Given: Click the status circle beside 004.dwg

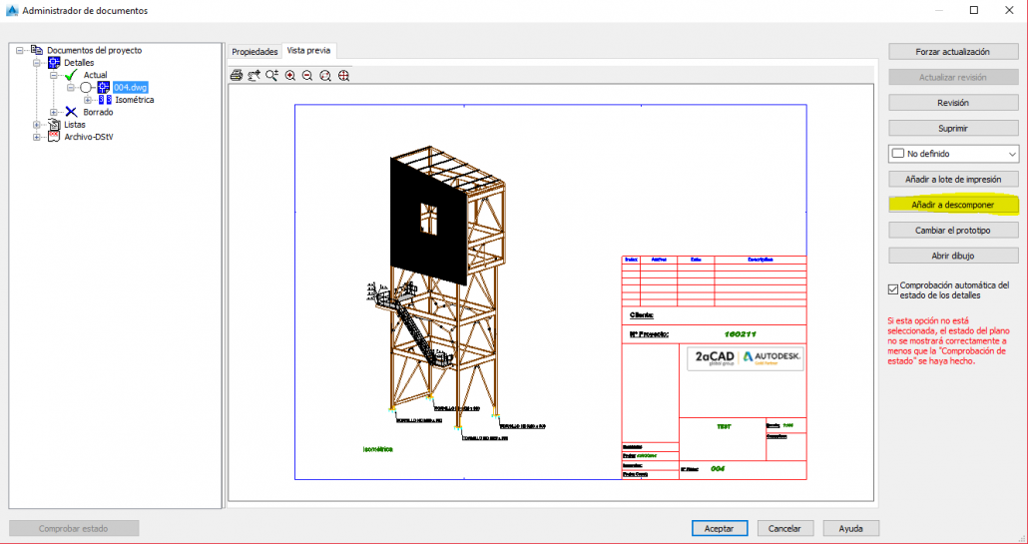Looking at the screenshot, I should click(86, 88).
